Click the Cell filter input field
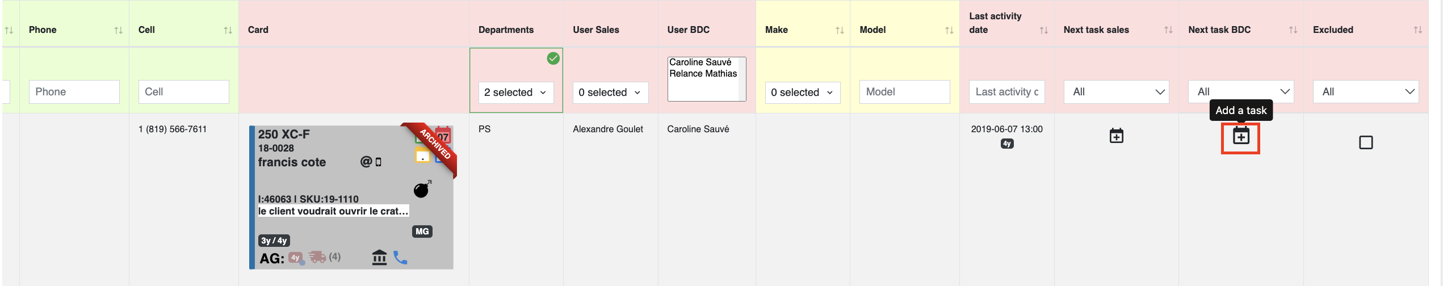Viewport: 1443px width, 286px height. coord(183,92)
